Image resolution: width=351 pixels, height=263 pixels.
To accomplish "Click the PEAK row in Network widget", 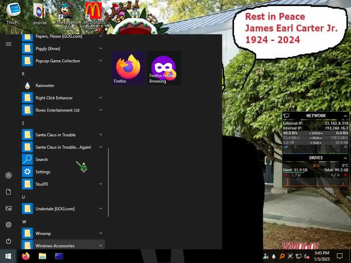I will [x=316, y=138].
